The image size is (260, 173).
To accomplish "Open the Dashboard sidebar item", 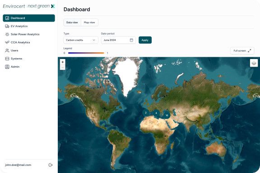I will point(29,18).
